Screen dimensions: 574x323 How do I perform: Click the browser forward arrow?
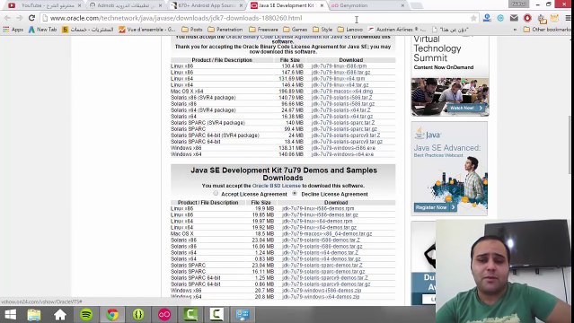point(20,18)
